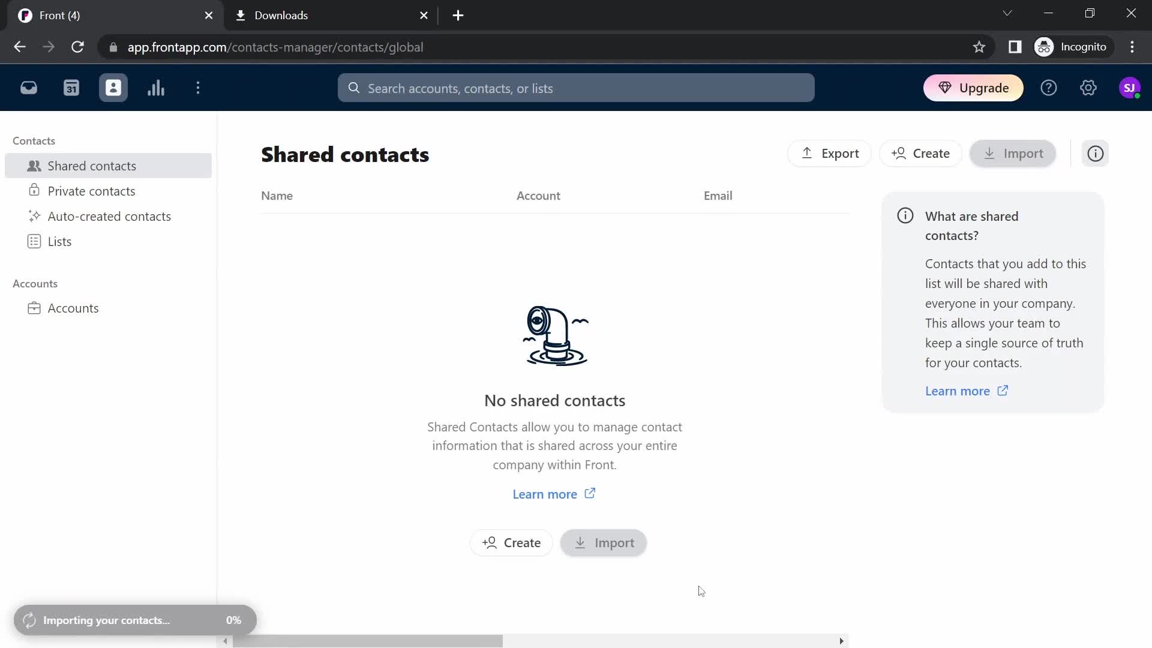1152x648 pixels.
Task: Click the Upgrade button in header
Action: [x=974, y=88]
